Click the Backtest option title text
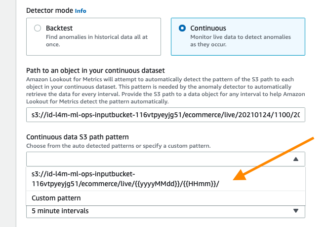Screen dimensions: 325x227 click(x=59, y=28)
